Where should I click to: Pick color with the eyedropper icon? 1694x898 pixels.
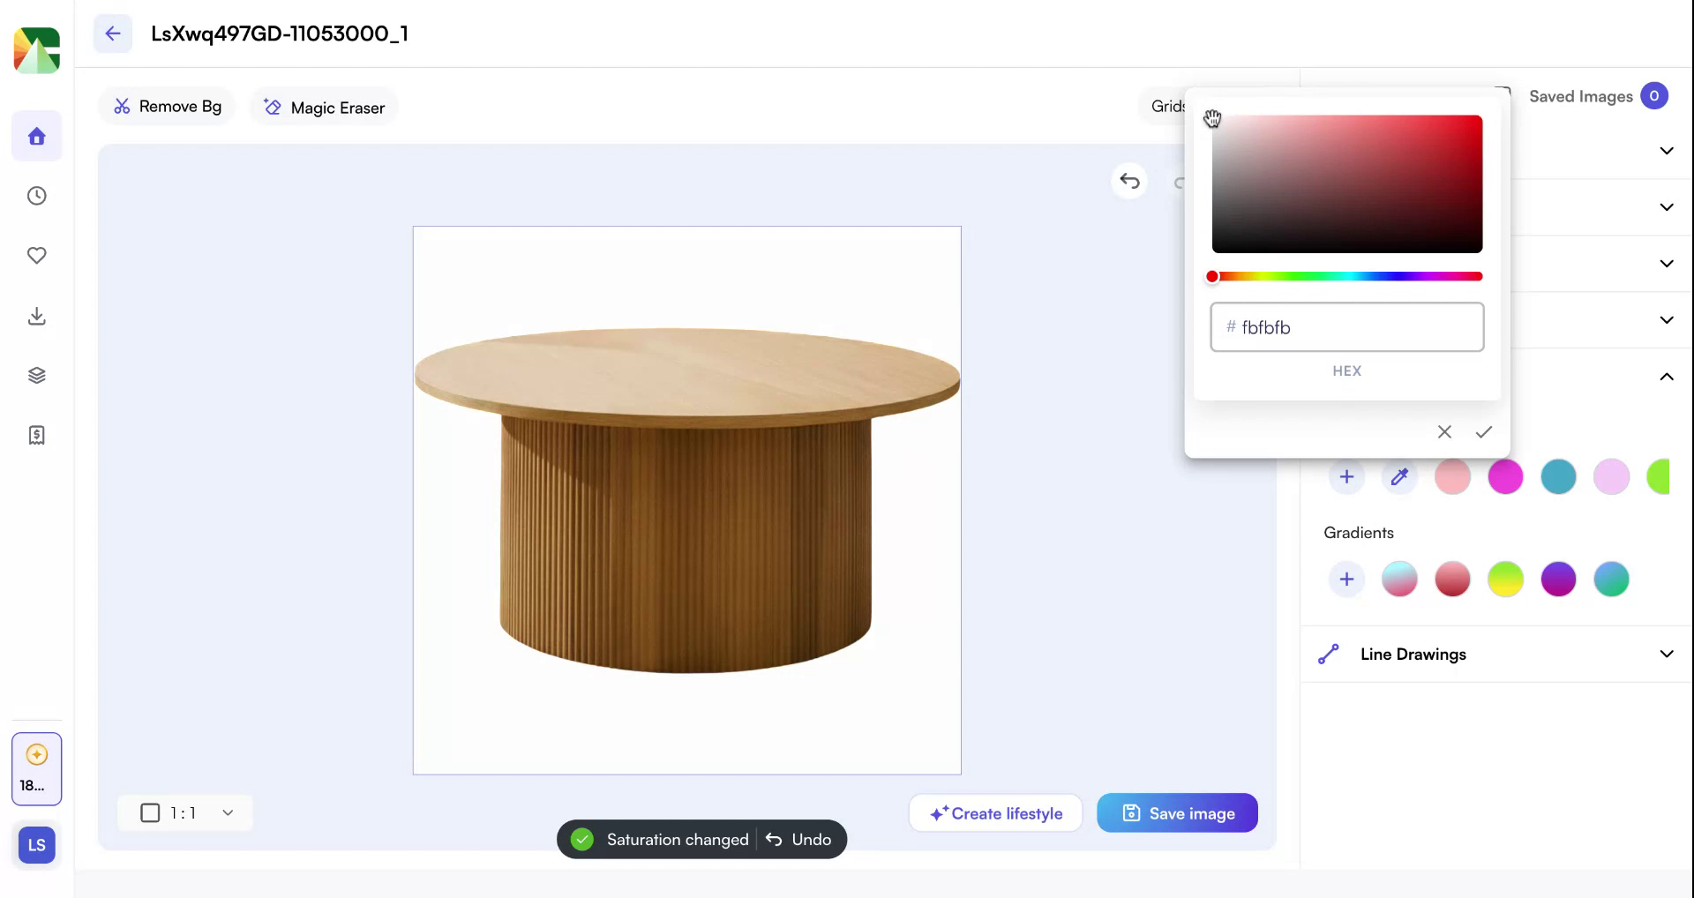click(1399, 476)
